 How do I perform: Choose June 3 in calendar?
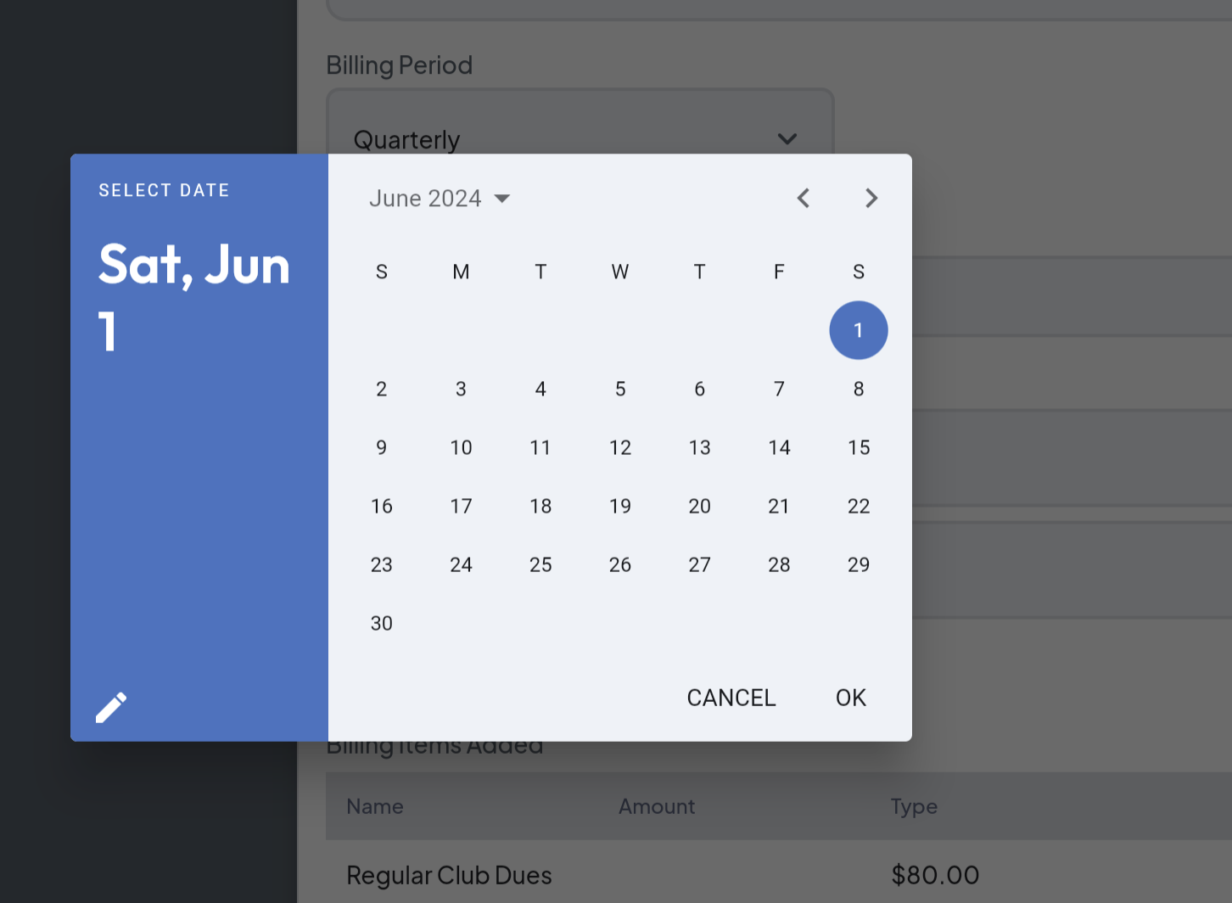[461, 389]
